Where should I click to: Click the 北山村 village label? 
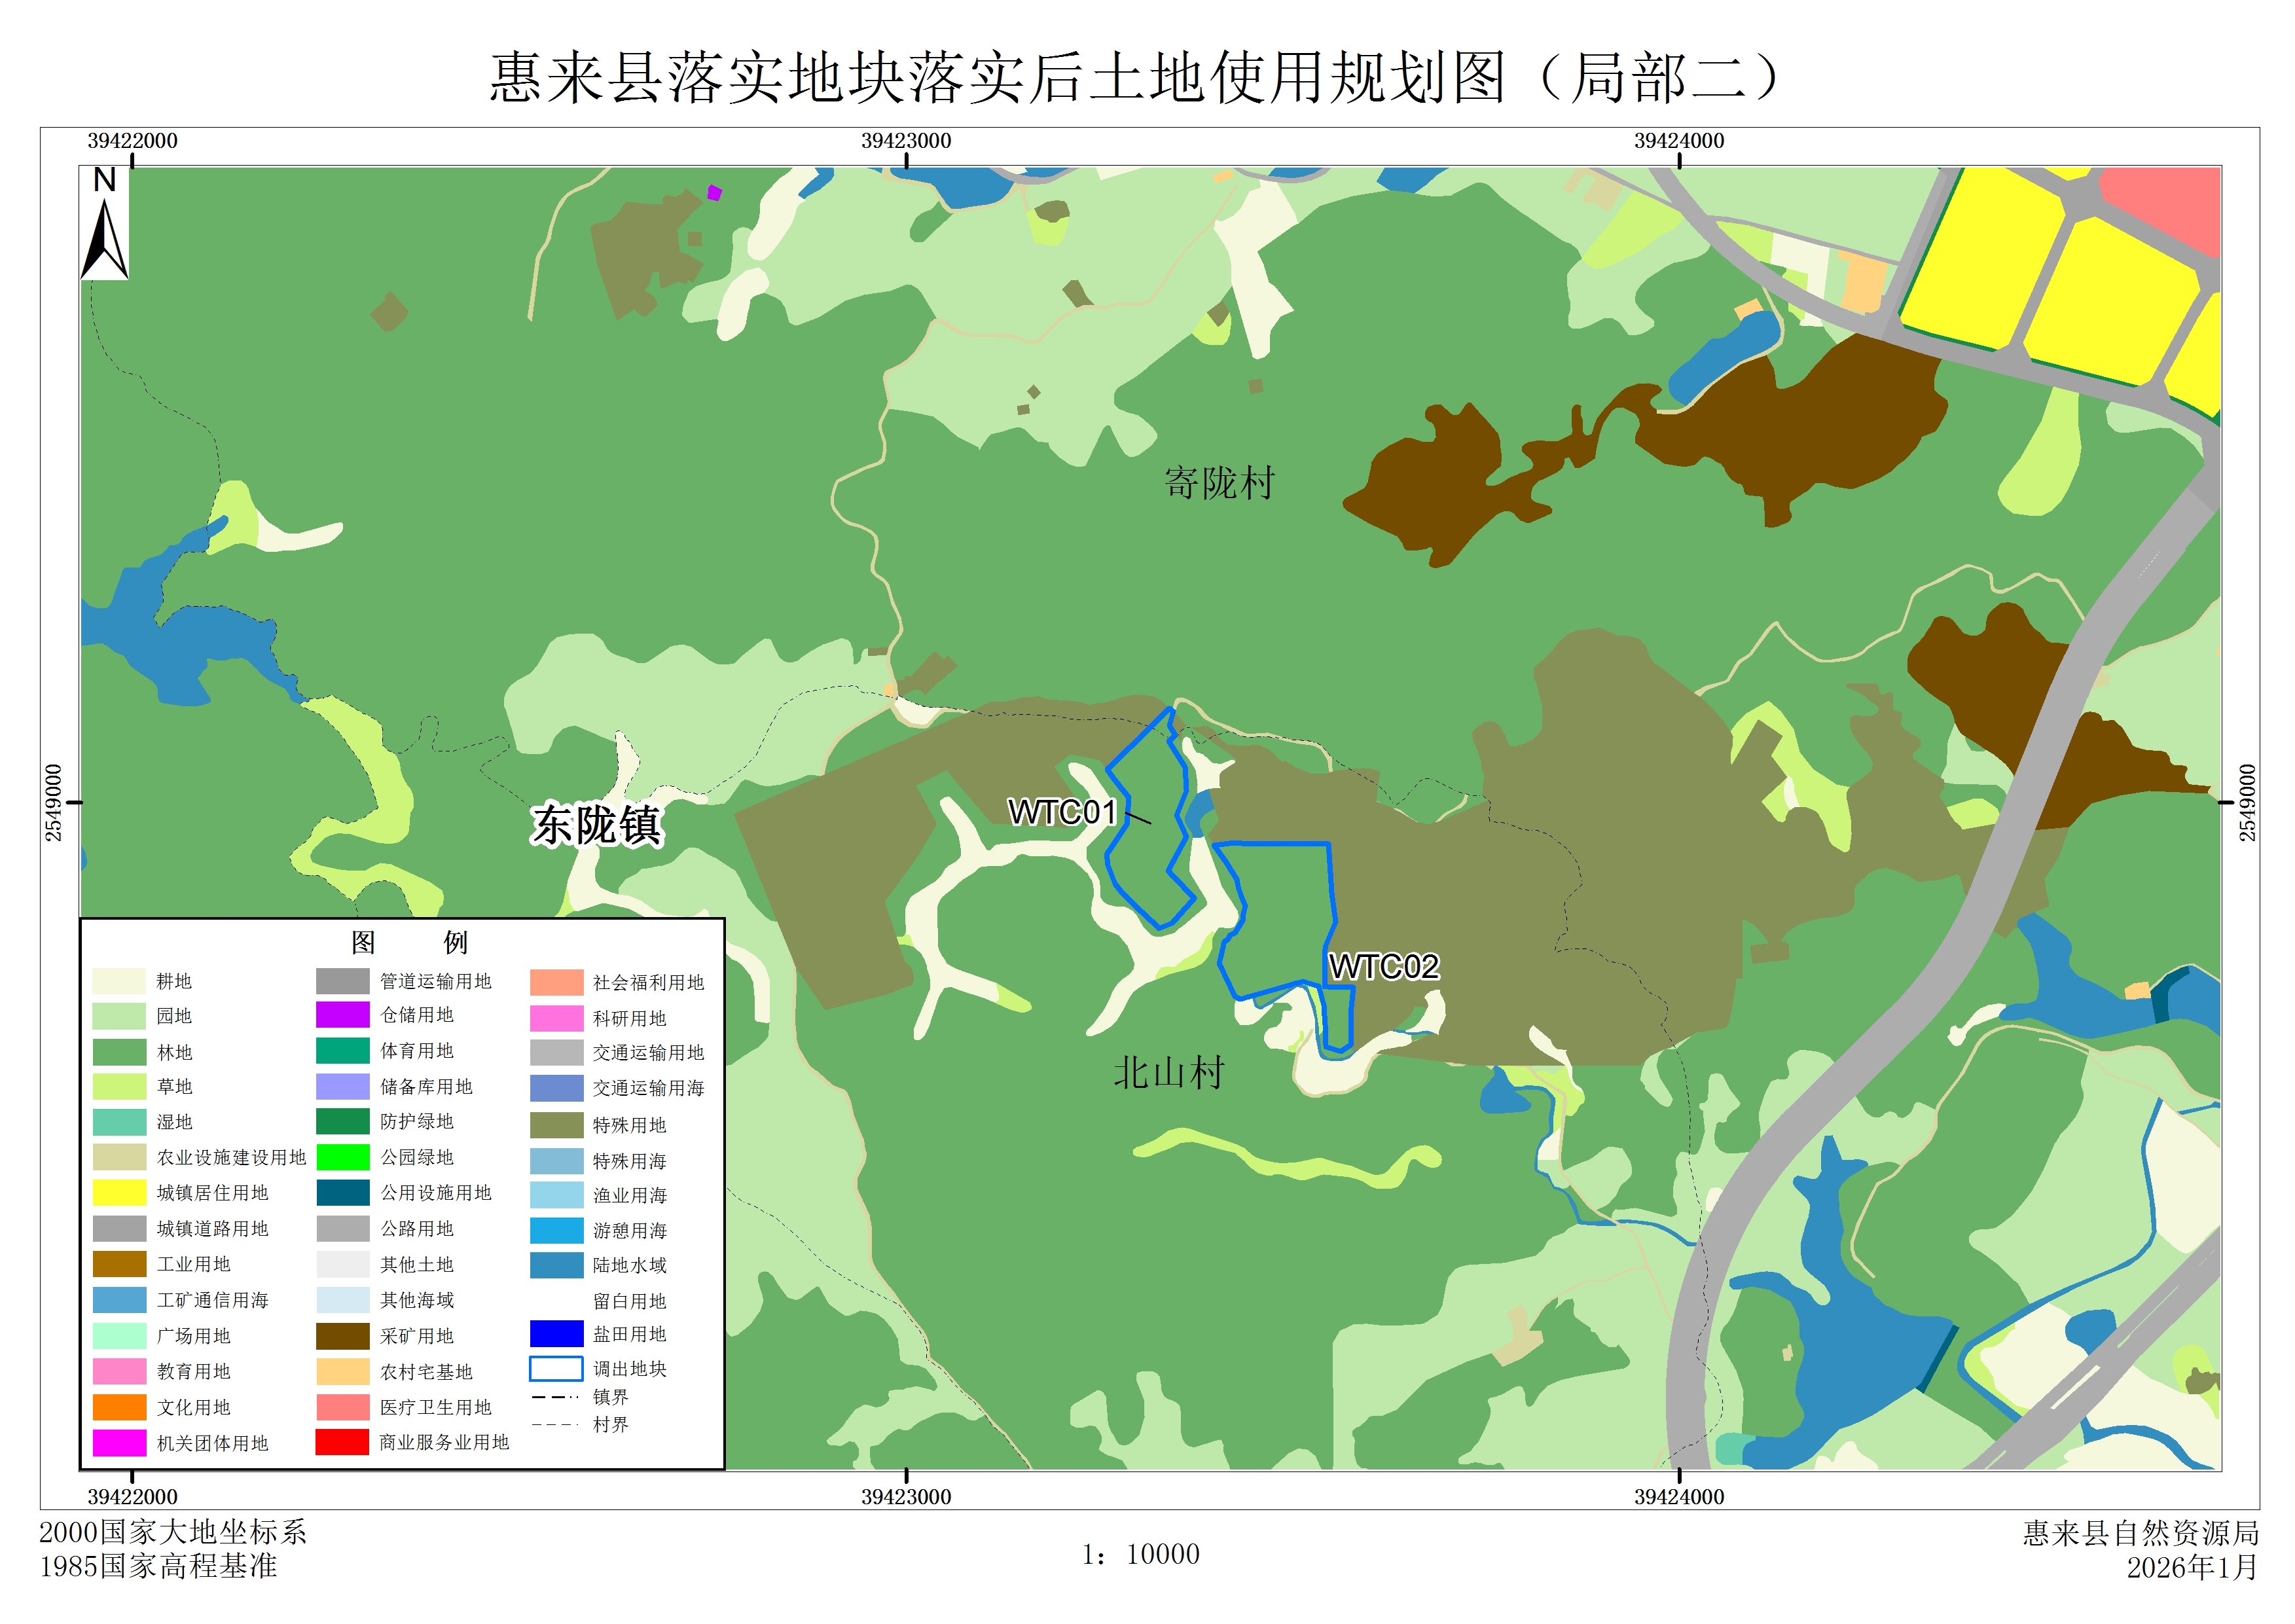[1169, 1073]
